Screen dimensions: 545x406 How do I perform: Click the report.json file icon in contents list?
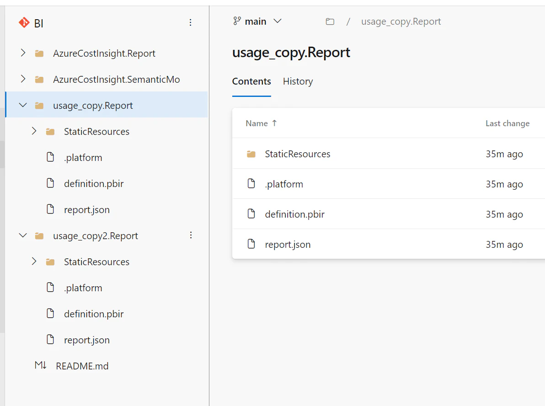click(x=251, y=244)
